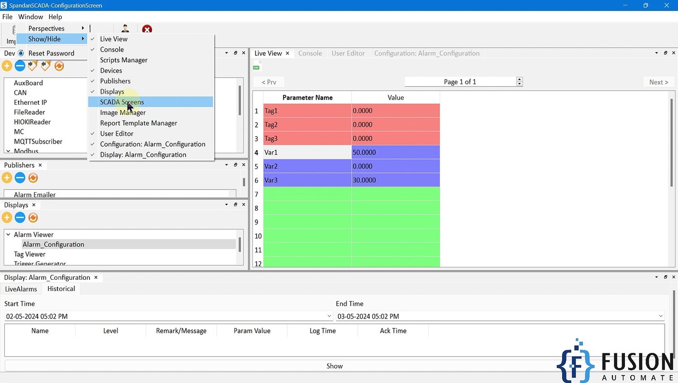Enable Scripts Manager in Show/Hide menu
This screenshot has width=678, height=383.
click(x=151, y=60)
